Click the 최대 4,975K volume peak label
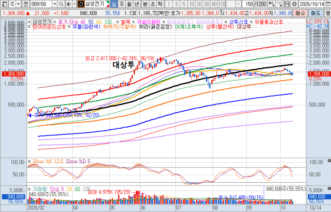Viewport: 331px width, 212px height. (x=109, y=192)
